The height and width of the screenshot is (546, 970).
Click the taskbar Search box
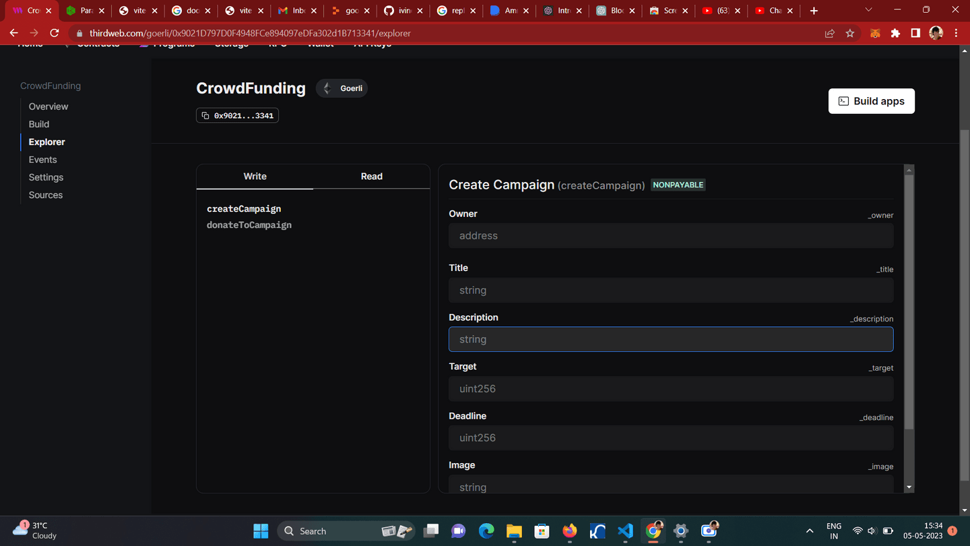[345, 531]
